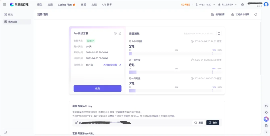The width and height of the screenshot is (270, 136).
Task: Open the 体验 menu
Action: pyautogui.click(x=83, y=5)
